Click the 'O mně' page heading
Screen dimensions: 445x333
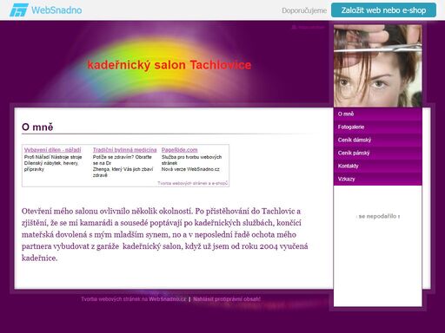point(37,127)
